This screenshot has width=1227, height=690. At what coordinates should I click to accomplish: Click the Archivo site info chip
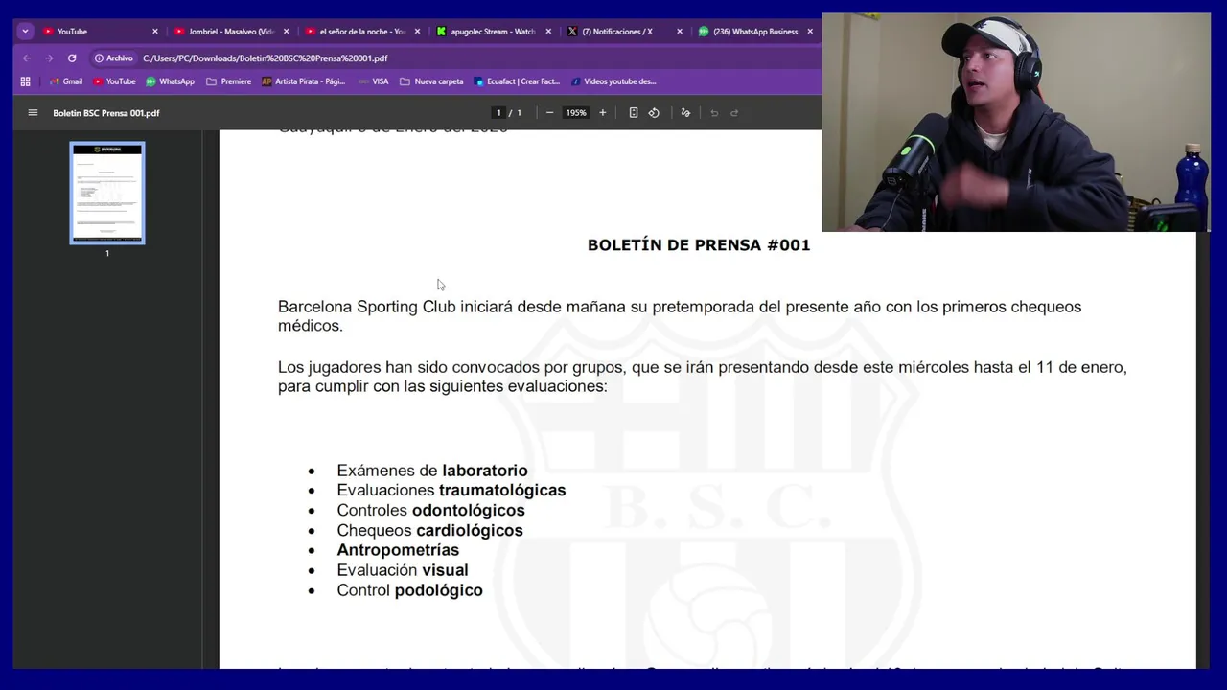[x=114, y=58]
